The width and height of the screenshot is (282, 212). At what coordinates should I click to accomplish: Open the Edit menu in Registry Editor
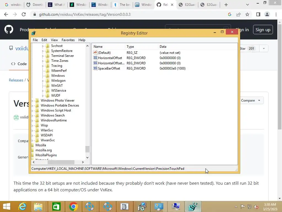click(44, 40)
